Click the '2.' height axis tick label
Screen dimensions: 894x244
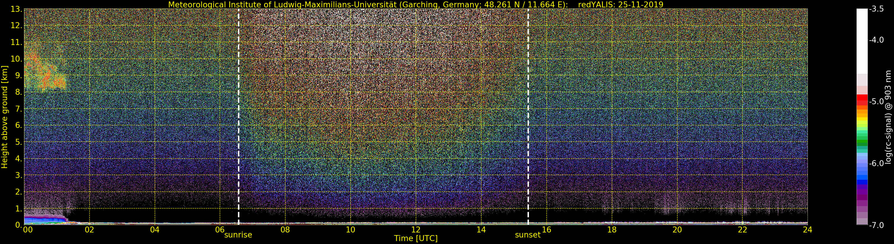[x=19, y=192]
